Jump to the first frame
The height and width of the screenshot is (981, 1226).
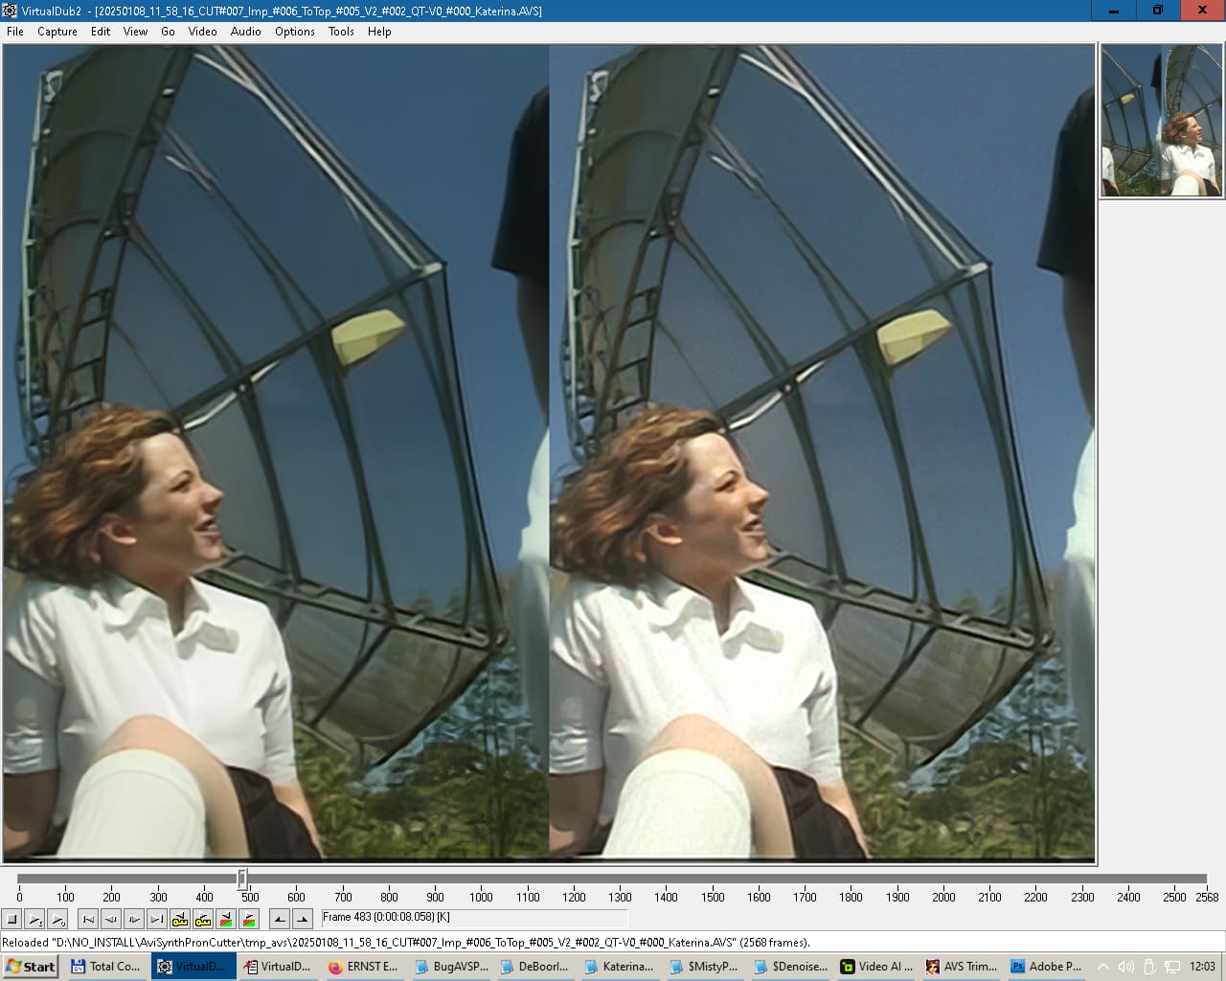click(88, 920)
